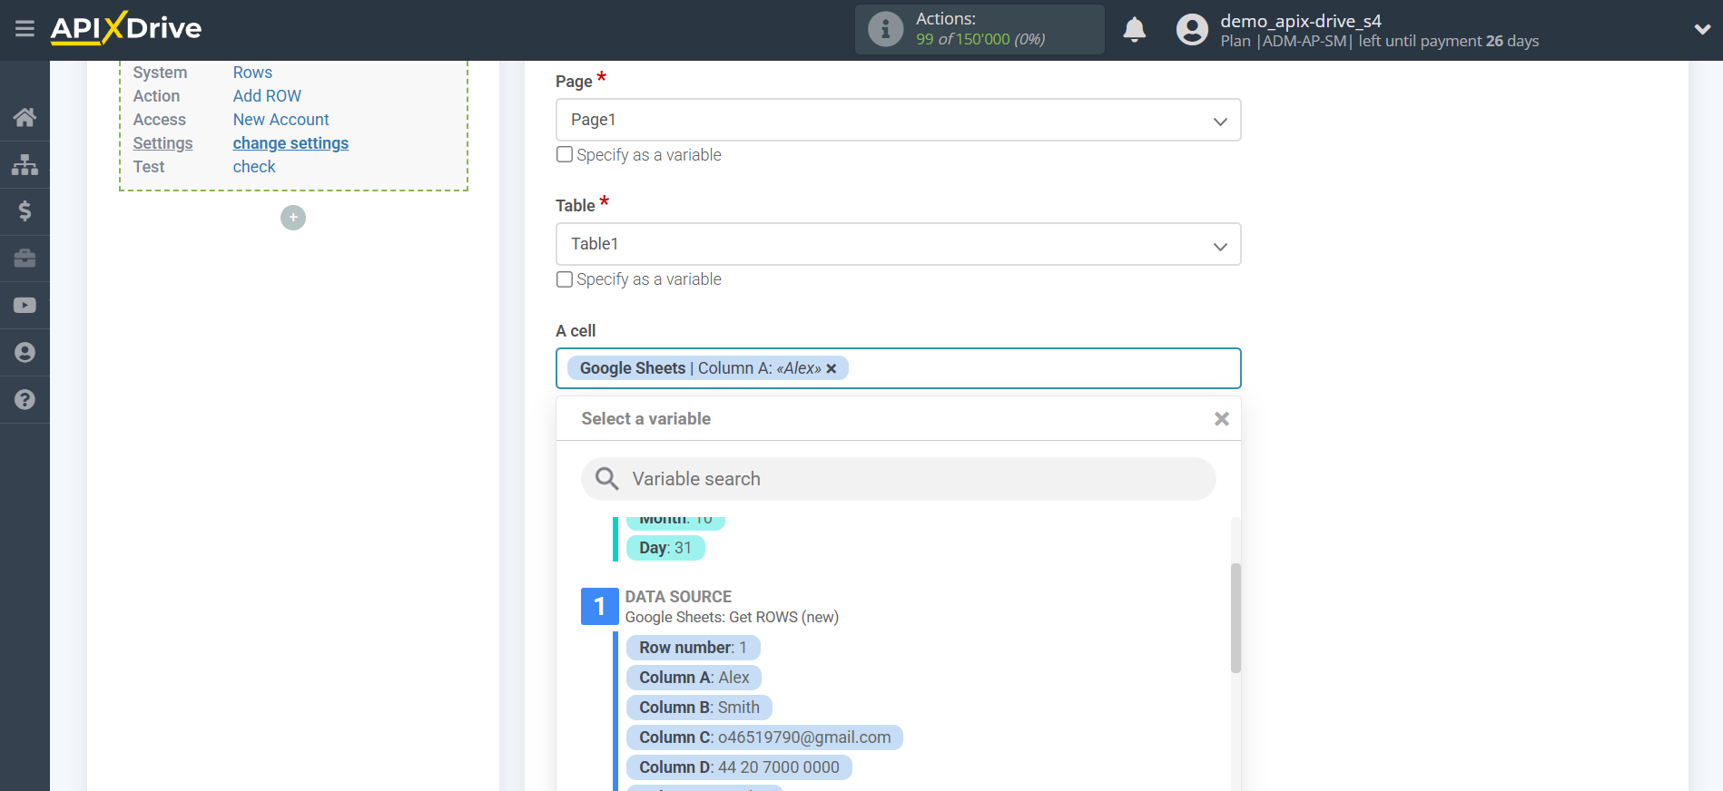Open the user profile sidebar icon
This screenshot has width=1723, height=791.
click(25, 353)
